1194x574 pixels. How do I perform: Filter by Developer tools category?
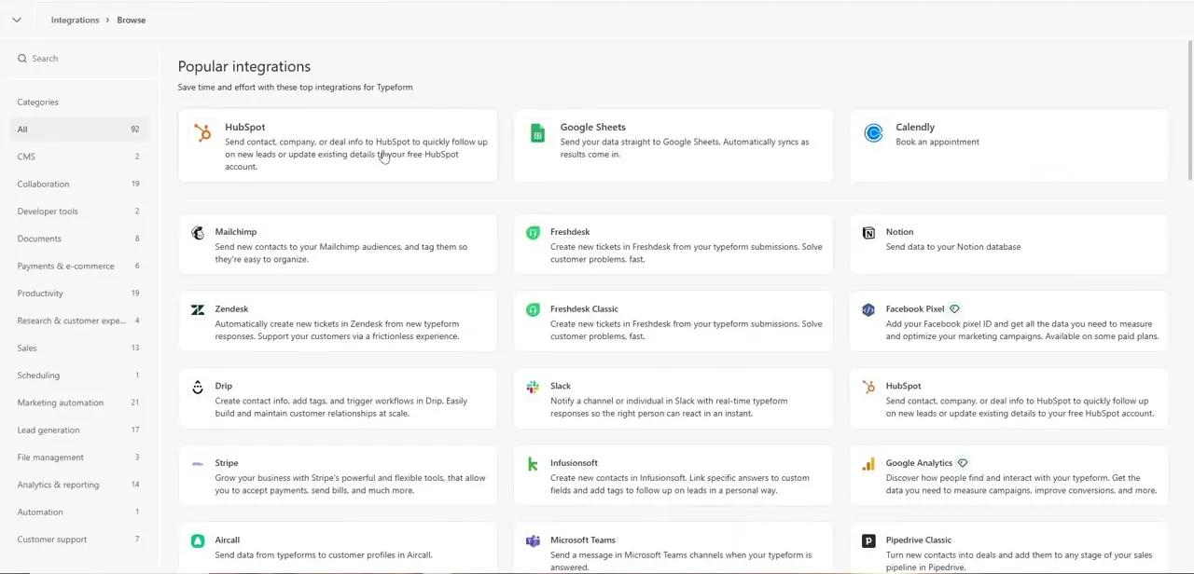[x=78, y=212]
